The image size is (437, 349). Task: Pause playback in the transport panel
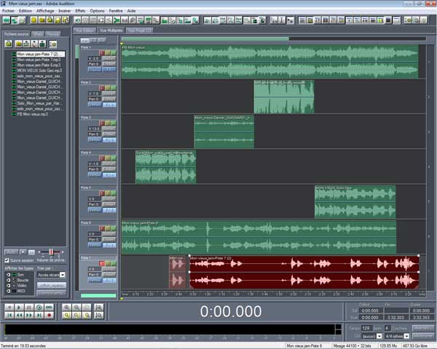pos(29,308)
